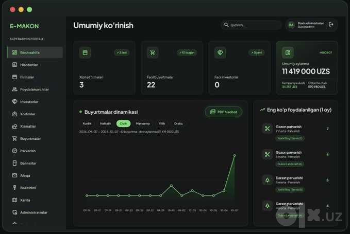Click tree icon of Daraxt parvarishi with 5

tap(268, 180)
